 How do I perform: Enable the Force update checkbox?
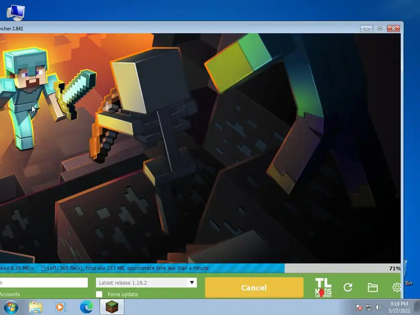[99, 294]
